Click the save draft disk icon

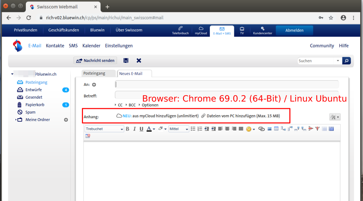126,60
